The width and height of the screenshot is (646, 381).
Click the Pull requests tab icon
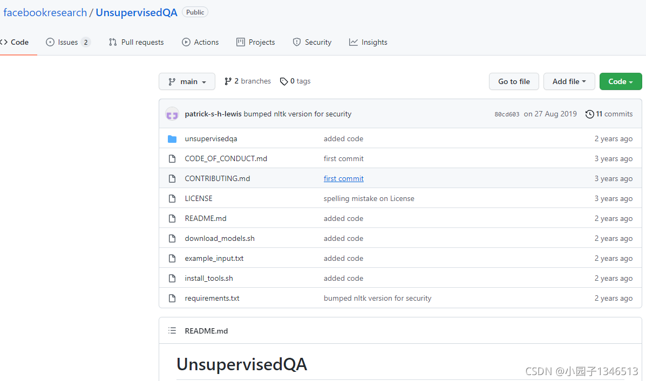tap(112, 42)
